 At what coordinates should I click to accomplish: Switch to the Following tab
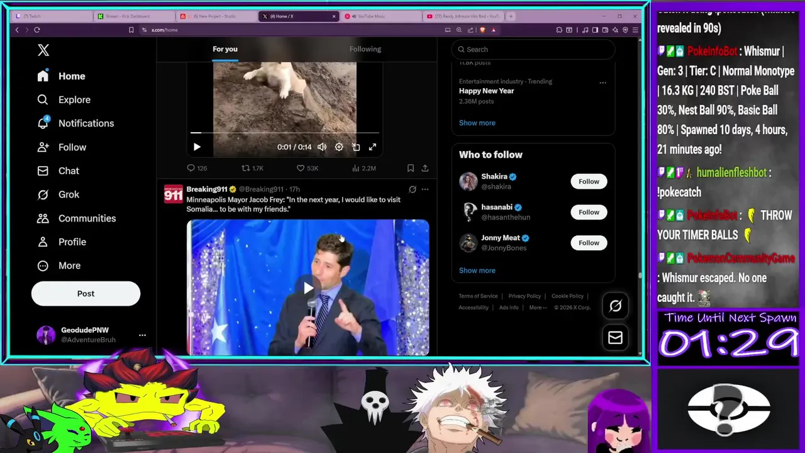point(365,49)
